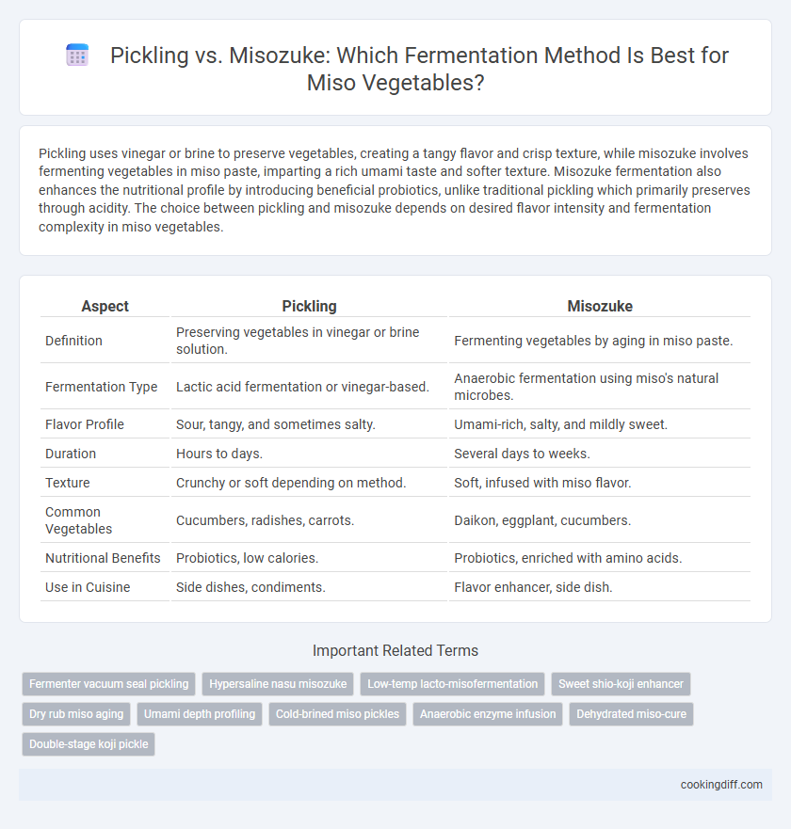Click the Fermentation Type row label
This screenshot has height=829, width=791.
click(x=101, y=387)
